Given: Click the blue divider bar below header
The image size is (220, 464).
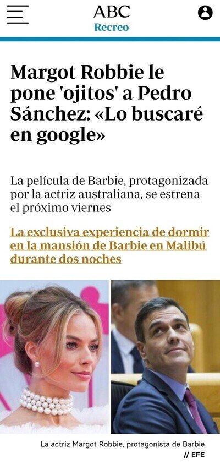Looking at the screenshot, I should [x=110, y=39].
